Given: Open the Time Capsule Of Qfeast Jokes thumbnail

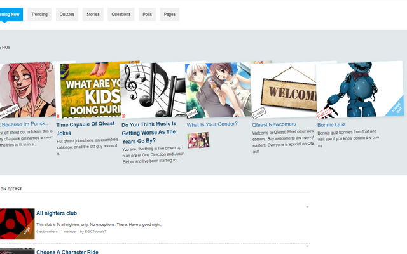Looking at the screenshot, I should pos(90,90).
